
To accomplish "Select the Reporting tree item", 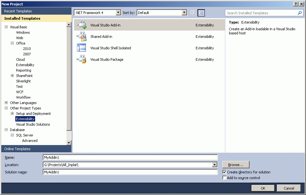I will click(23, 70).
